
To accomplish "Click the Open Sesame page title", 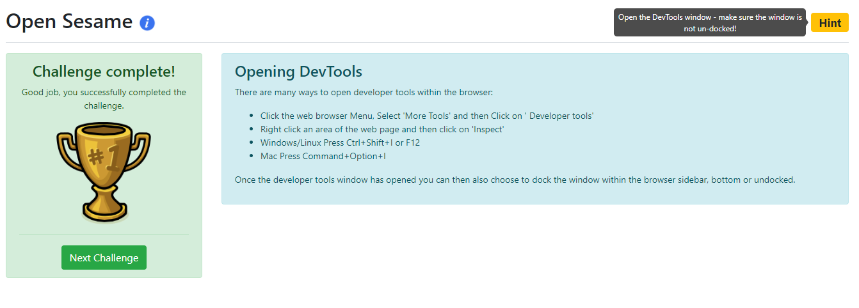I will (69, 22).
